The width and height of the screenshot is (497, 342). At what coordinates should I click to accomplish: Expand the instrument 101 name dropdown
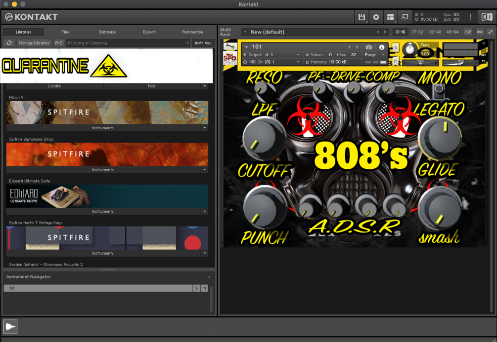(x=247, y=47)
